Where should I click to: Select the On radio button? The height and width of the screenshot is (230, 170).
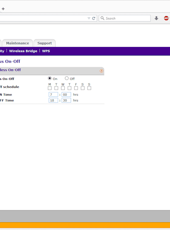50,78
